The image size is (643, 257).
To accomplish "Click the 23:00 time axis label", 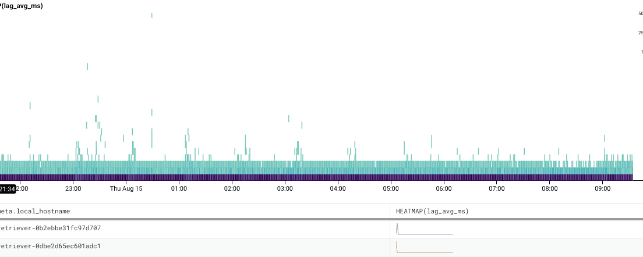I will point(73,189).
